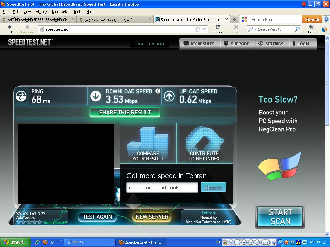The height and width of the screenshot is (247, 330).
Task: Click the download speed info icon
Action: (x=158, y=91)
